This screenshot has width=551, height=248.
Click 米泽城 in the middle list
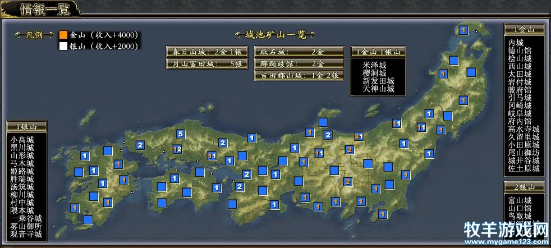(375, 66)
